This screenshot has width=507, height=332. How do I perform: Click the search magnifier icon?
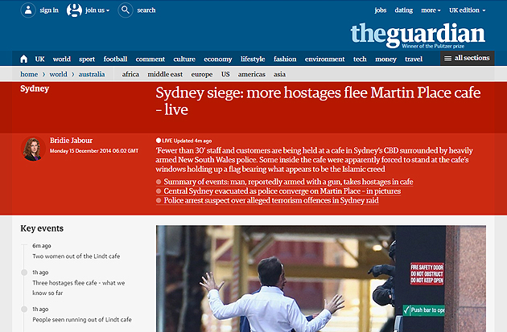pyautogui.click(x=126, y=10)
